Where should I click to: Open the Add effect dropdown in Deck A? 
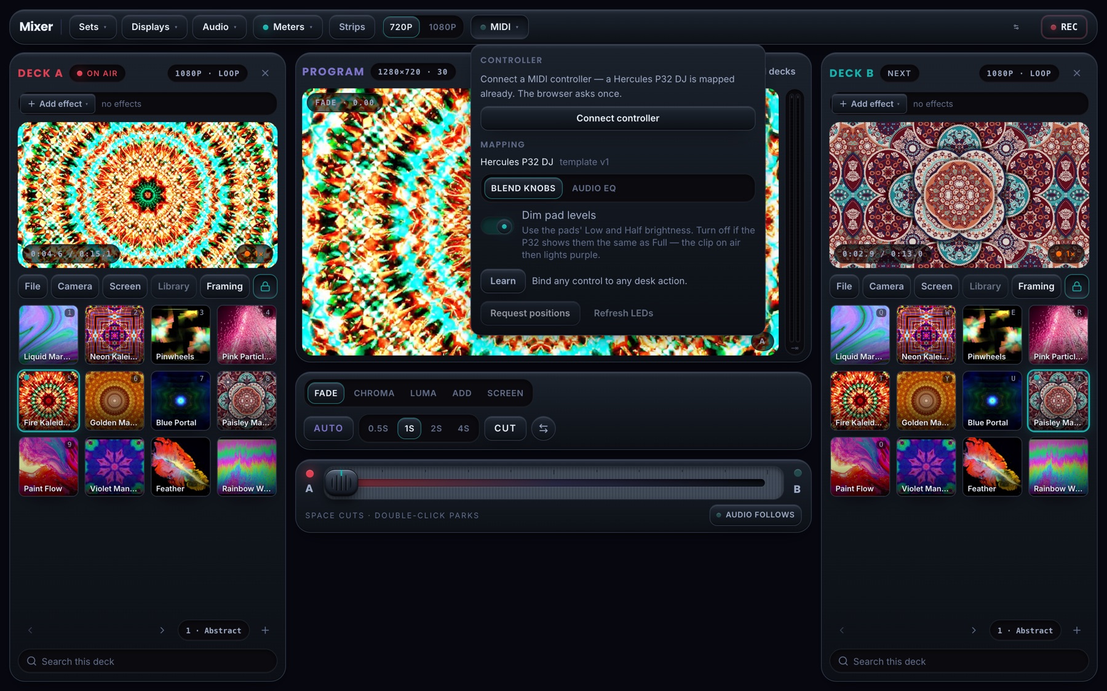click(x=58, y=104)
